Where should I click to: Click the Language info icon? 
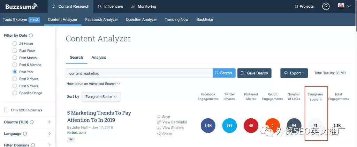point(25,134)
